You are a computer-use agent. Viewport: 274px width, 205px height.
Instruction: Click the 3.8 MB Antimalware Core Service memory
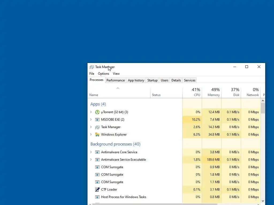[215, 152]
